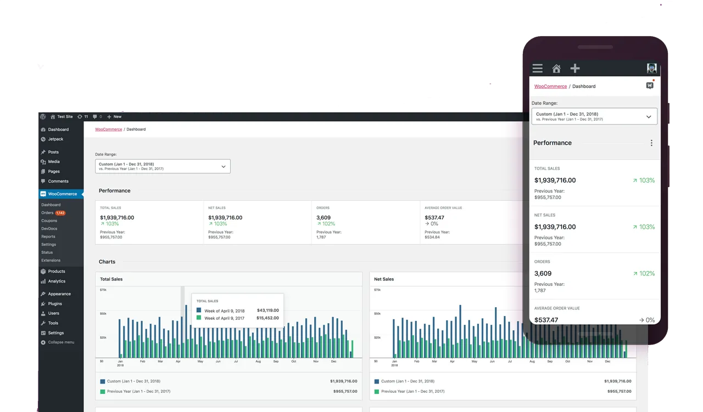Click the Analytics bar-chart icon

[43, 281]
